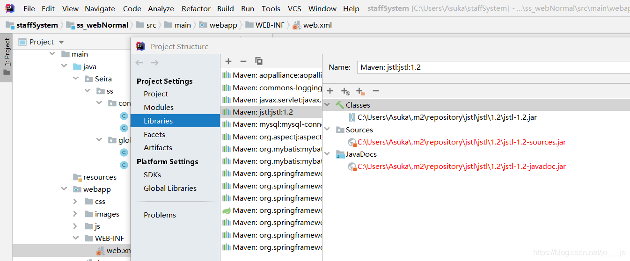
Task: Collapse the ss package node
Action: pyautogui.click(x=88, y=91)
